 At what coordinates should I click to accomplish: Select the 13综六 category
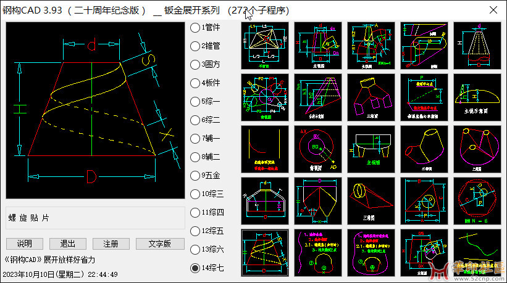pos(195,250)
